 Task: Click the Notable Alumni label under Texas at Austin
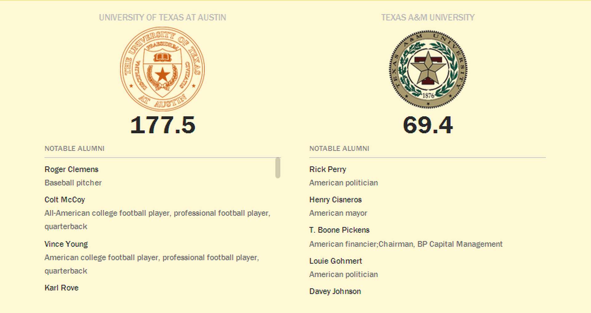click(74, 149)
